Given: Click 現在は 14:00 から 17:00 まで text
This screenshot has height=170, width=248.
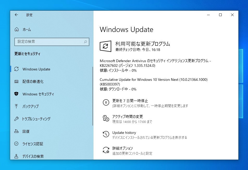Looking at the screenshot, I should pos(132,122).
